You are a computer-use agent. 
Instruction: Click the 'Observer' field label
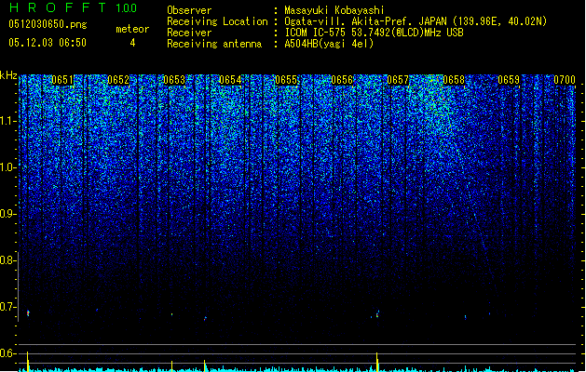click(189, 10)
